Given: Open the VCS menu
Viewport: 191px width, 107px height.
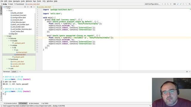Looking at the screenshot, I should 44,1.
